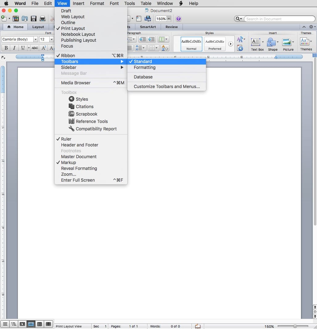Switch to the SmartArt ribbon tab
Viewport: 317px width, 329px height.
(148, 27)
